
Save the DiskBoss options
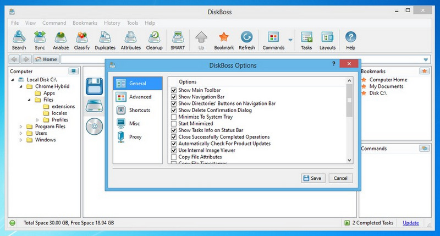(x=313, y=178)
